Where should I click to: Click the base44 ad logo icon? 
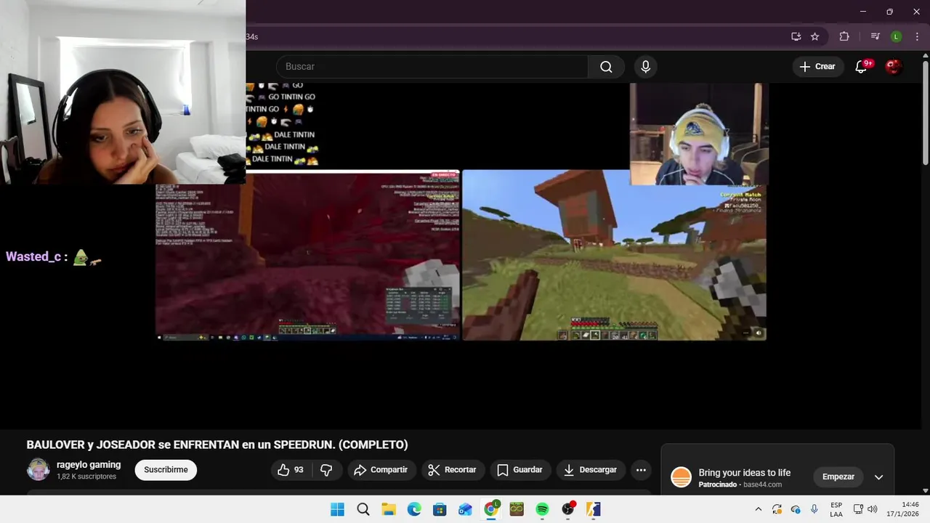[x=681, y=477]
